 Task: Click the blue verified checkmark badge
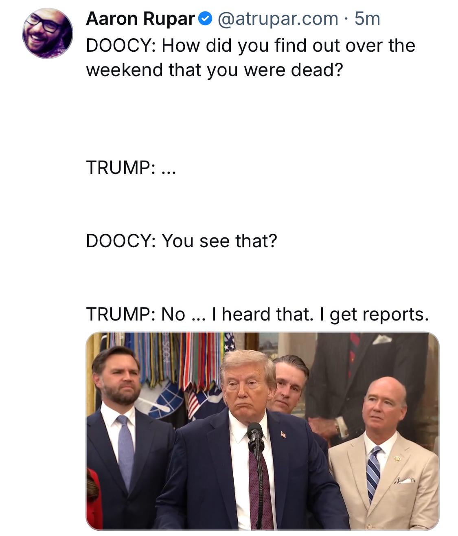tap(205, 19)
